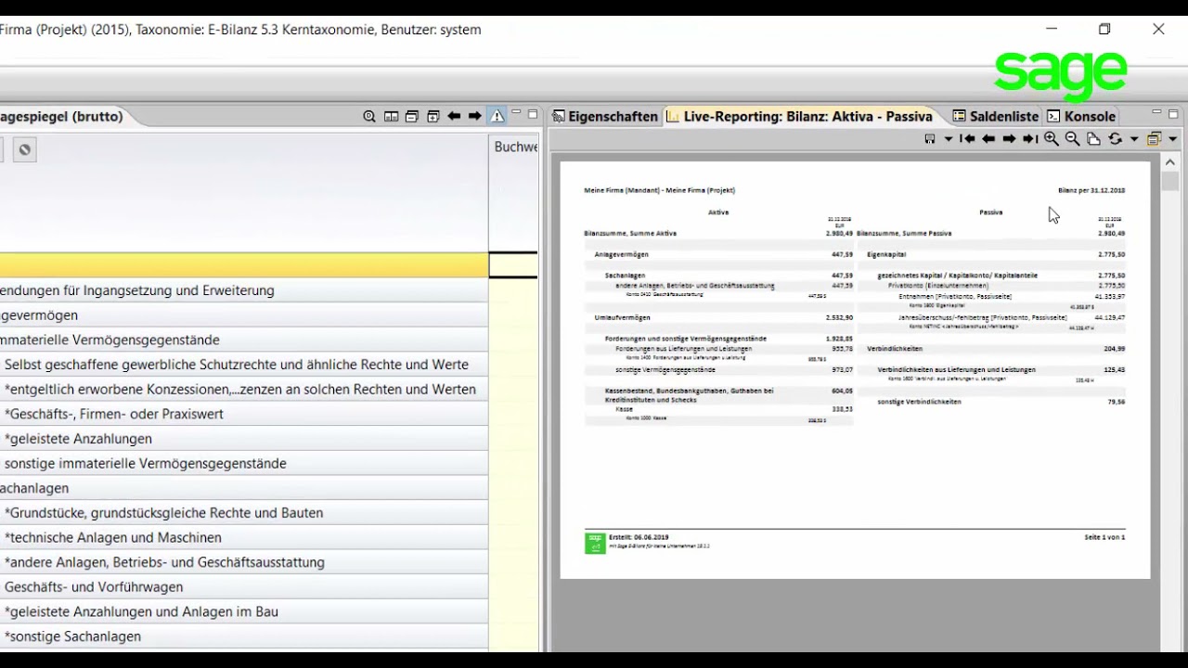Open dropdown arrow next to save icon
1188x668 pixels.
(x=948, y=139)
